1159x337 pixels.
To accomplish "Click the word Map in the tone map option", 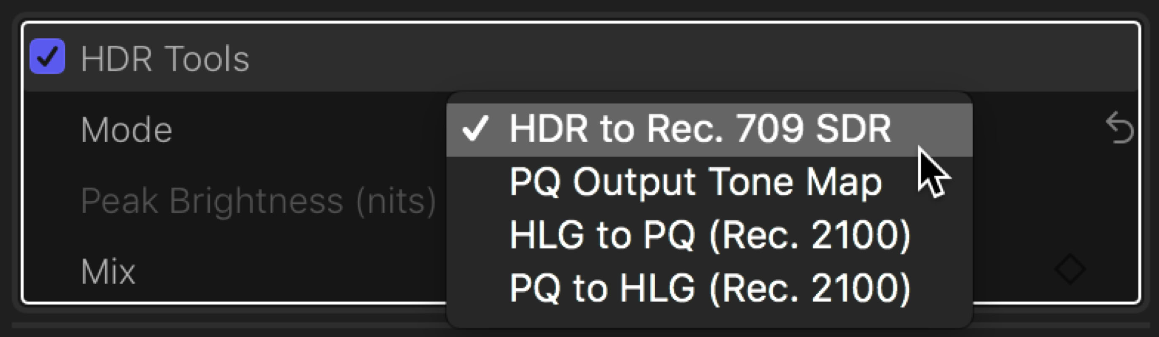I will (x=844, y=182).
